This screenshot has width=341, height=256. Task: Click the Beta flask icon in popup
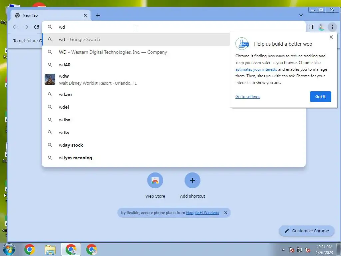242,44
